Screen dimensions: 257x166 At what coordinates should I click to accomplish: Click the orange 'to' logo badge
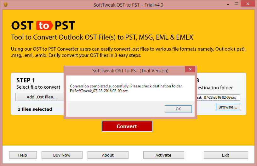(x=44, y=25)
